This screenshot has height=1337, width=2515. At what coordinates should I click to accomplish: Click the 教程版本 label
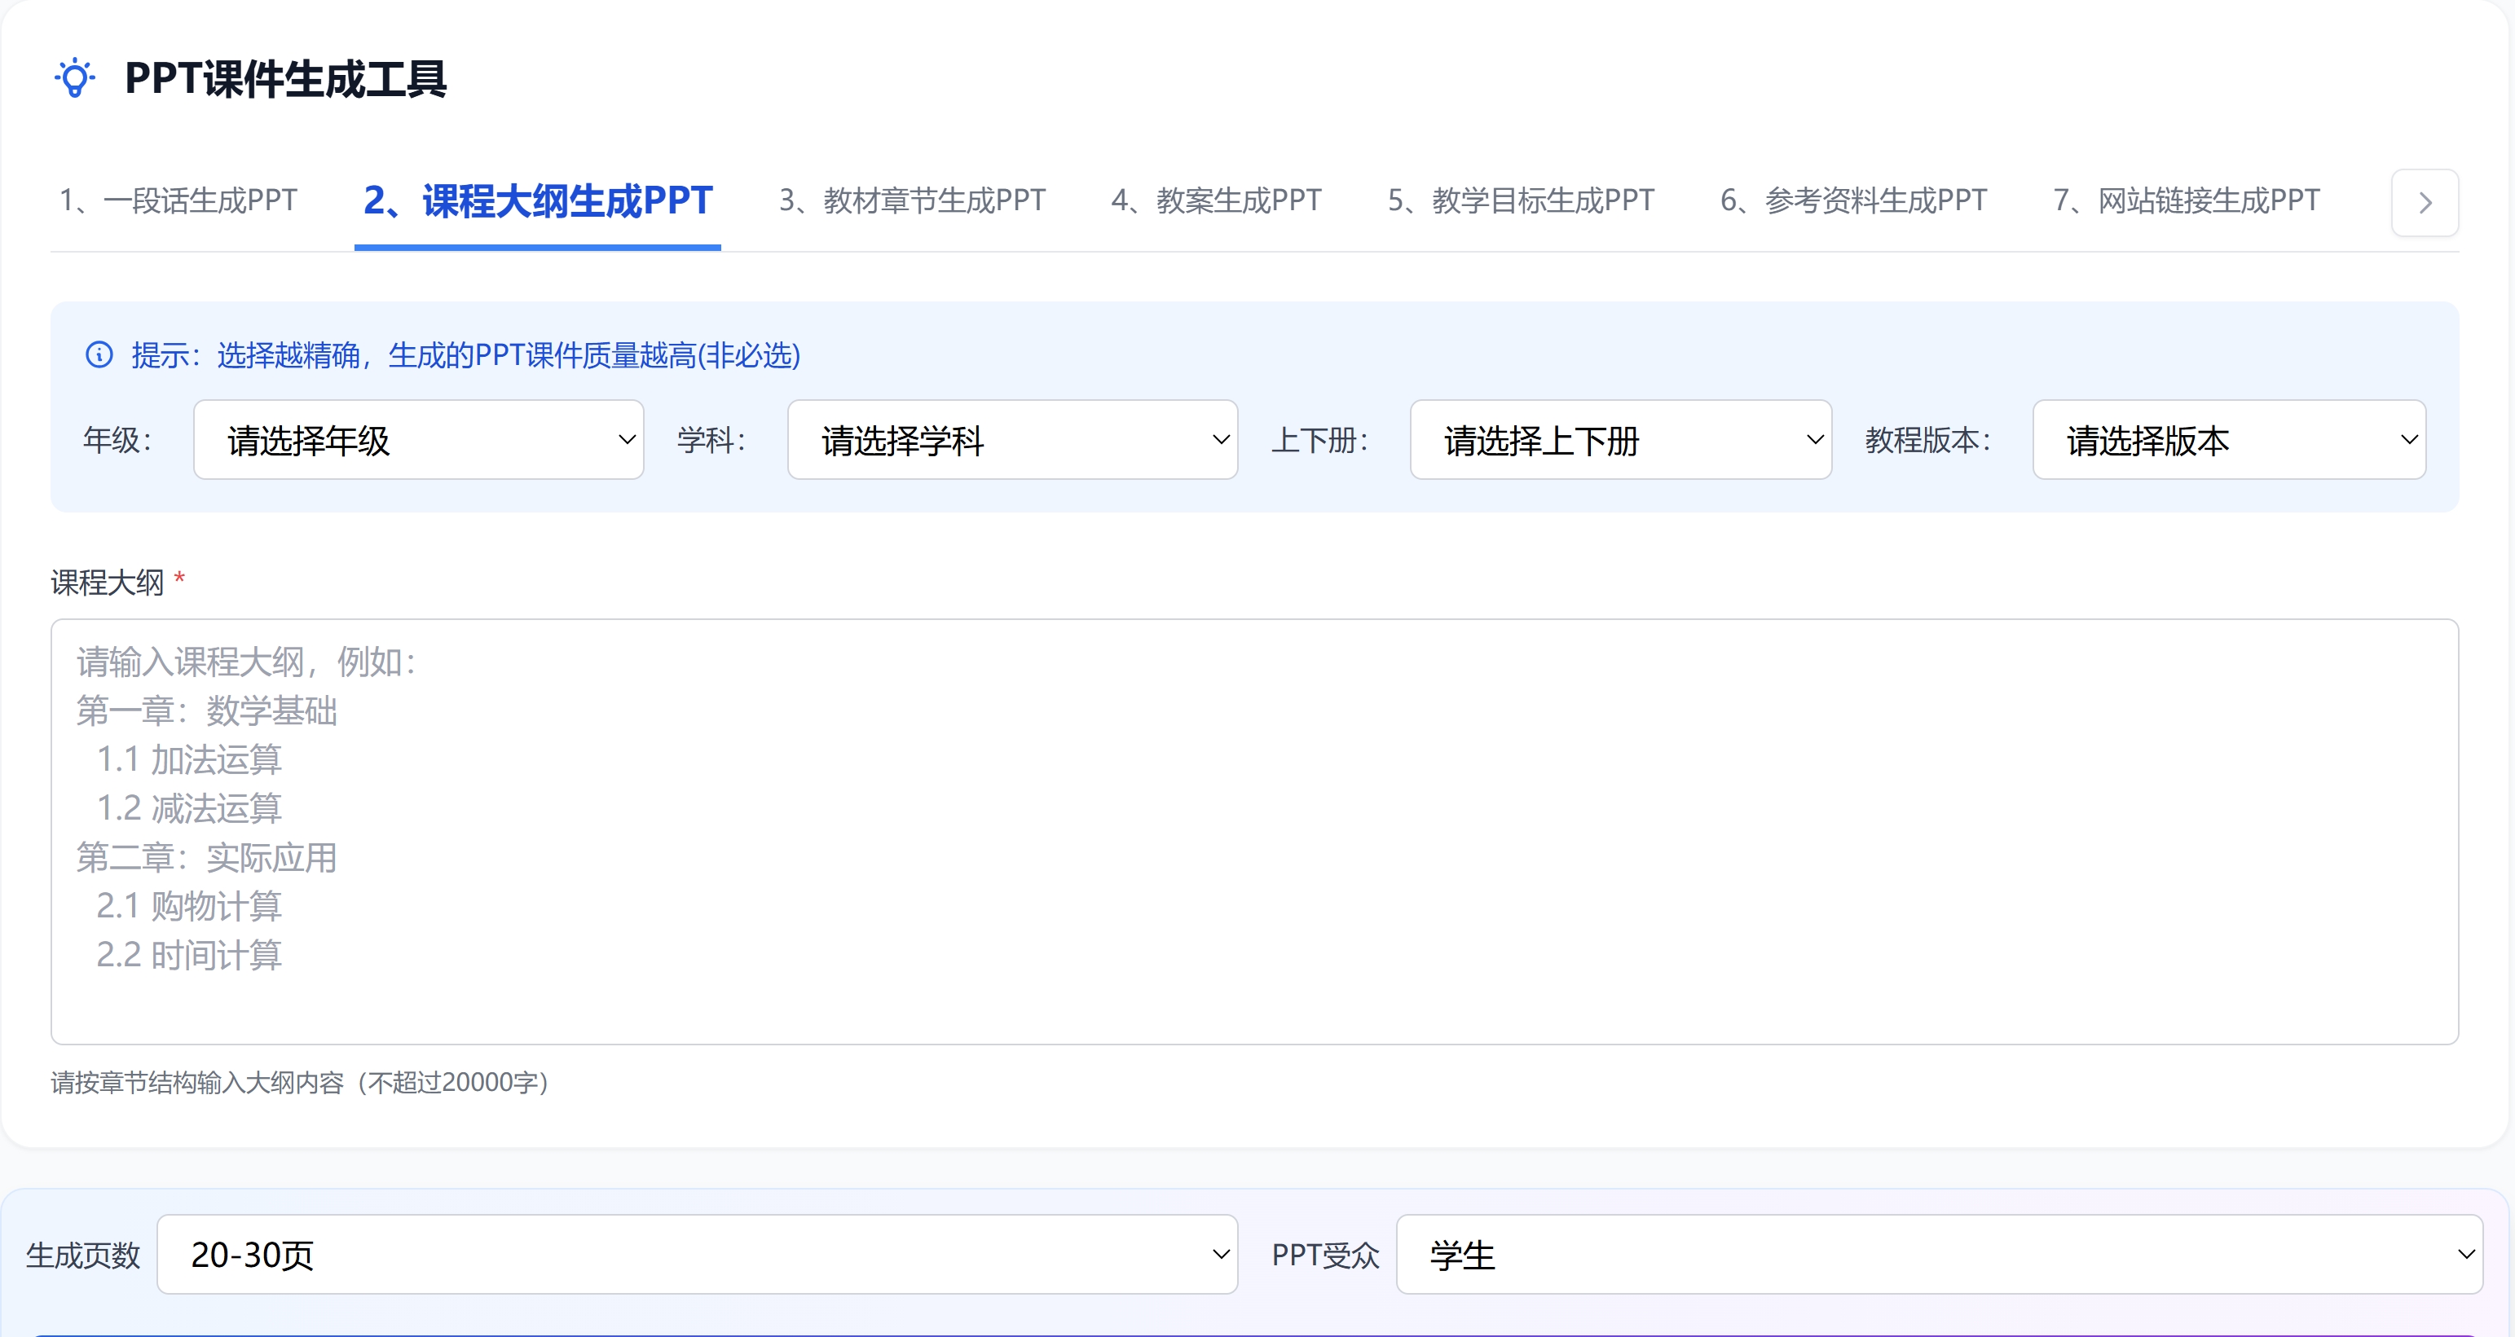1928,439
